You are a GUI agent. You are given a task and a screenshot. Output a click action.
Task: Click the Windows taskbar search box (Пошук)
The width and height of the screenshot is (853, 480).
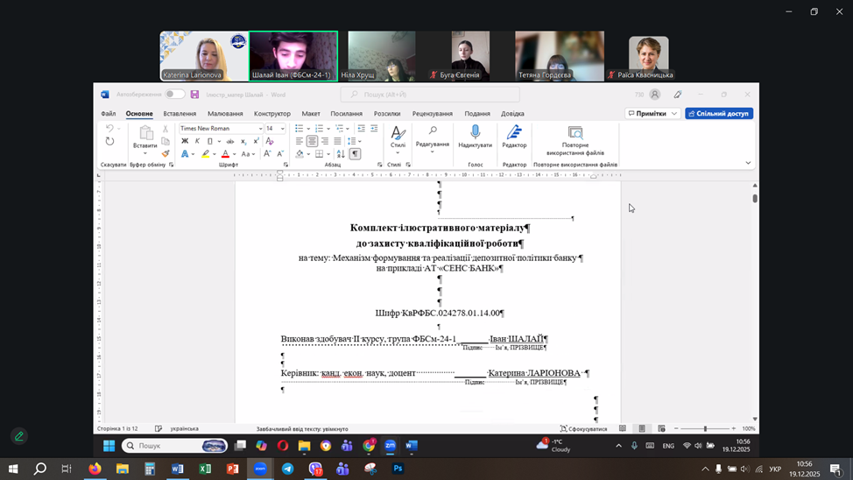pos(175,446)
